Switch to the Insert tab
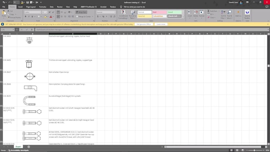 tap(20, 7)
